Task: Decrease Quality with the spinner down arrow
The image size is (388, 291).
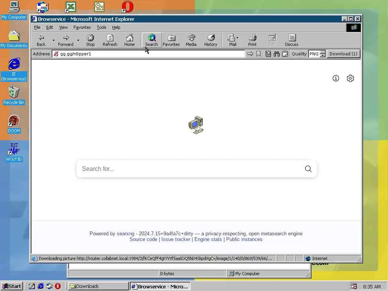Action: [x=323, y=56]
